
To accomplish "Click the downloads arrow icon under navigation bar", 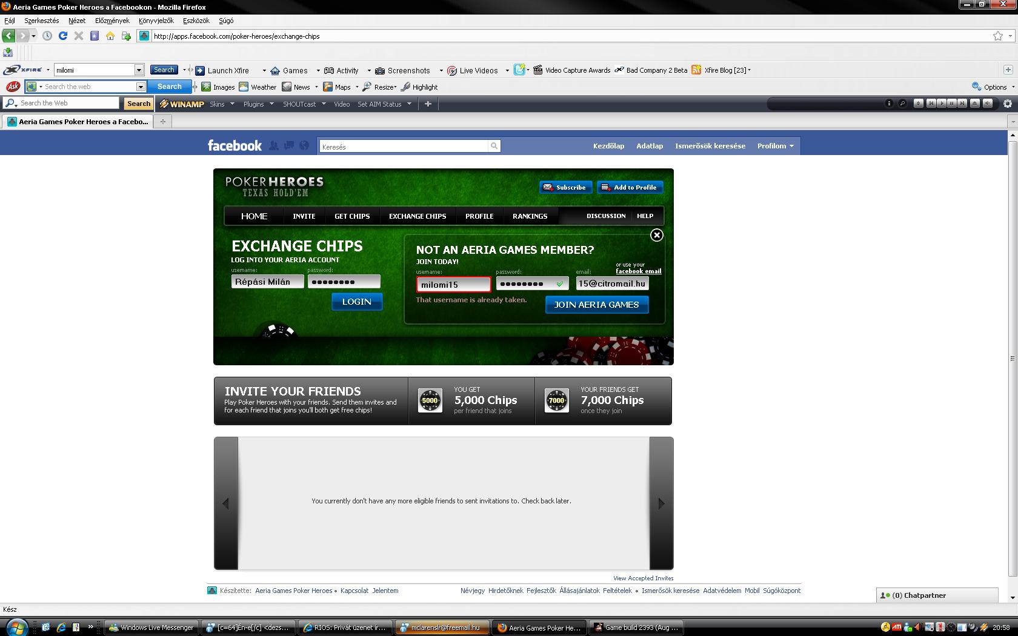I will point(8,53).
